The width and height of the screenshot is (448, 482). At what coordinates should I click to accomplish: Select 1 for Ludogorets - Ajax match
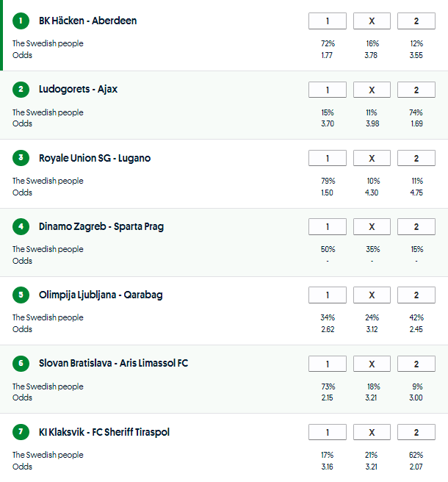[x=328, y=90]
